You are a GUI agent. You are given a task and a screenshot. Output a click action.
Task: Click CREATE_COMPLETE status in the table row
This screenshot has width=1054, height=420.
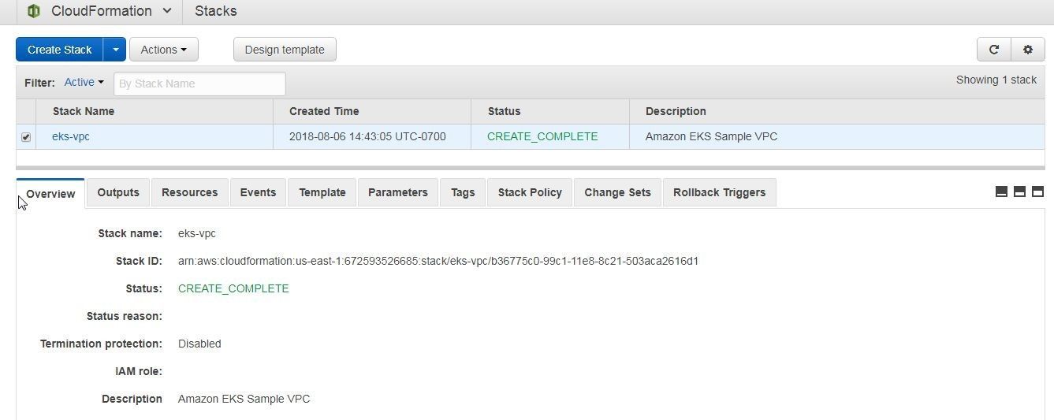(x=542, y=136)
